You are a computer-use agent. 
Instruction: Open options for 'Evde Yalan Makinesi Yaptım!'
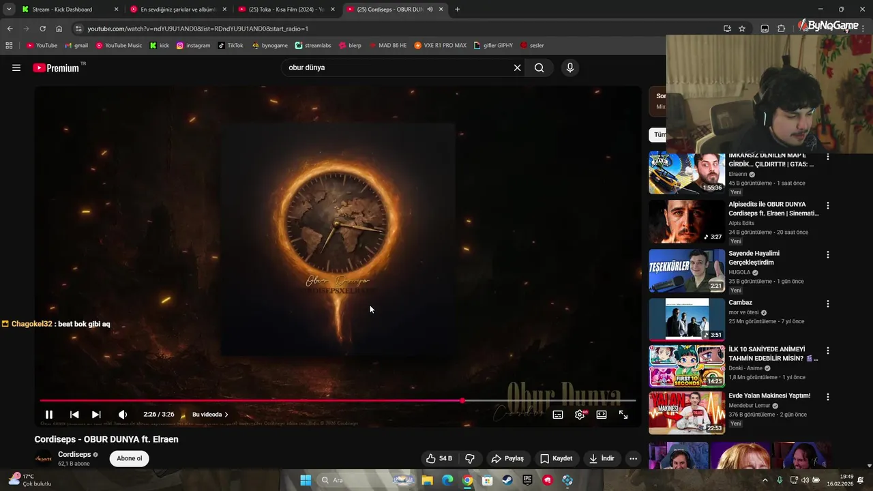click(828, 396)
